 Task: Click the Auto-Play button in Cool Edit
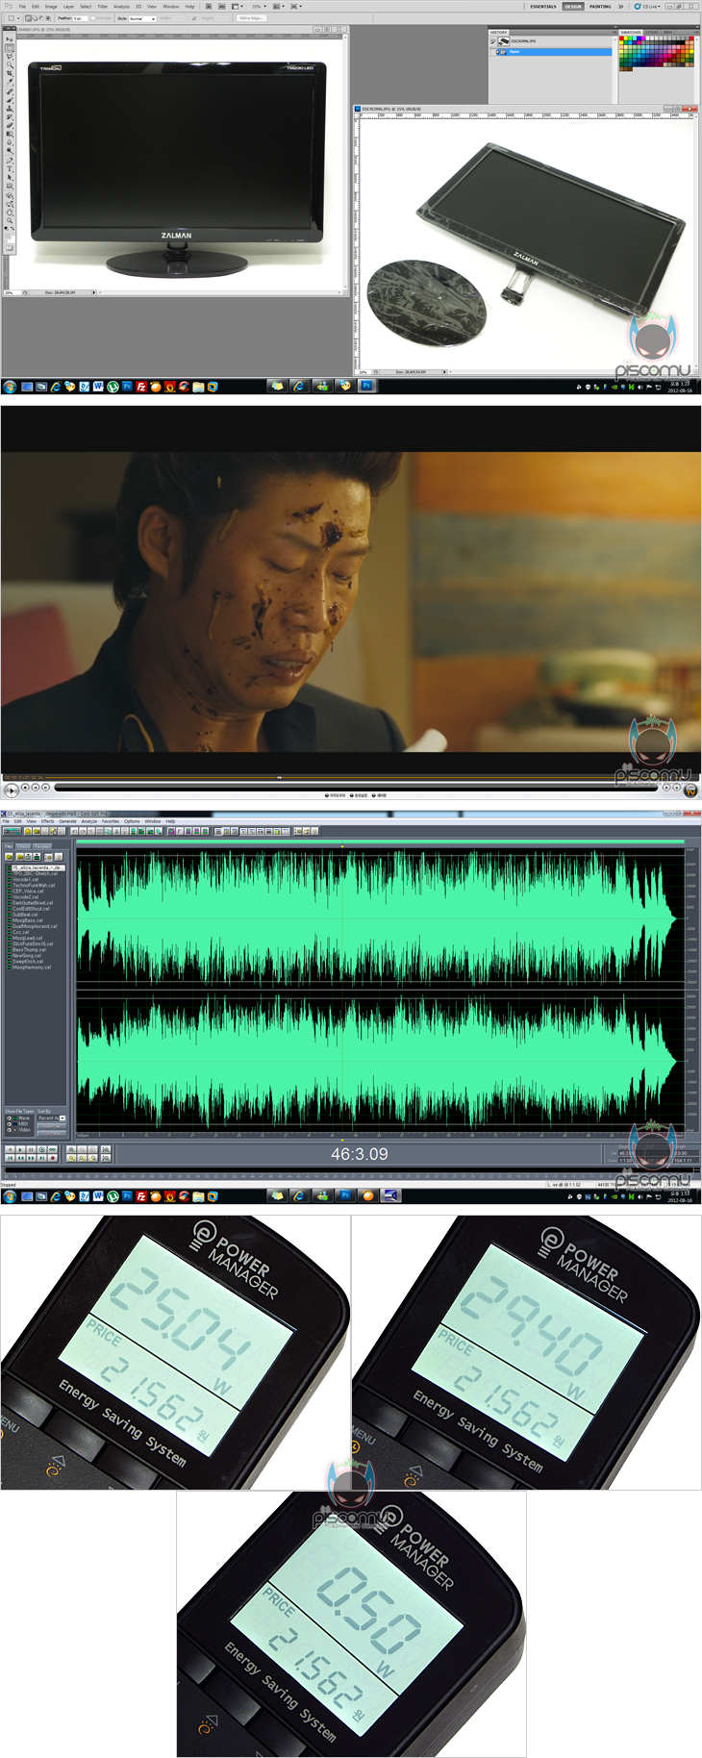tap(52, 1126)
